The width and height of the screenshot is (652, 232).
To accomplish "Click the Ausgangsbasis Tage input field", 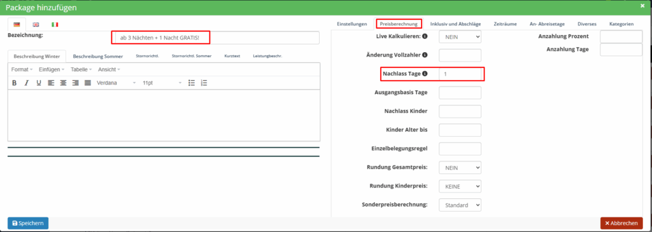I will (x=460, y=93).
